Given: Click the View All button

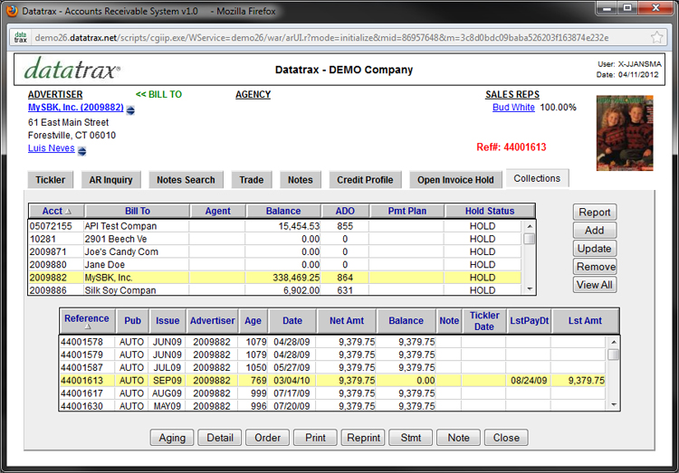Looking at the screenshot, I should [595, 285].
